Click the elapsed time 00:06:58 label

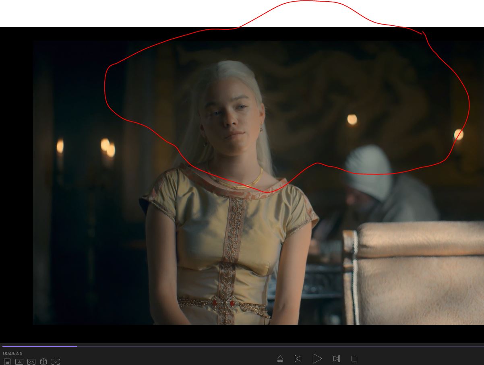click(x=13, y=353)
